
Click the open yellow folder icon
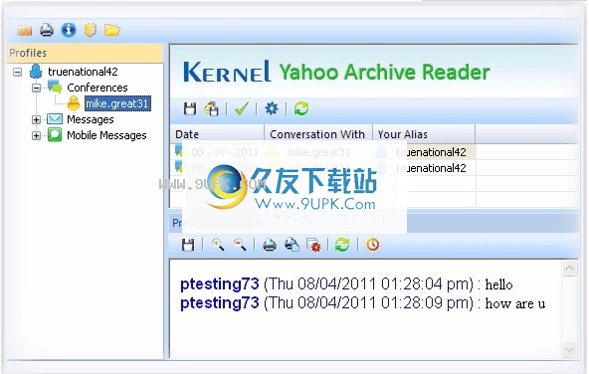pos(112,30)
